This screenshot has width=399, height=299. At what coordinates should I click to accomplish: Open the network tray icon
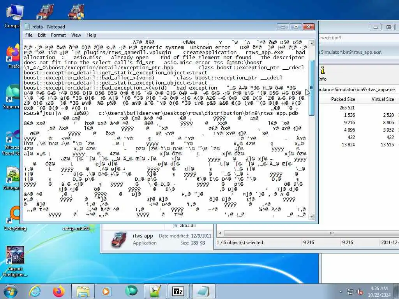pos(350,292)
